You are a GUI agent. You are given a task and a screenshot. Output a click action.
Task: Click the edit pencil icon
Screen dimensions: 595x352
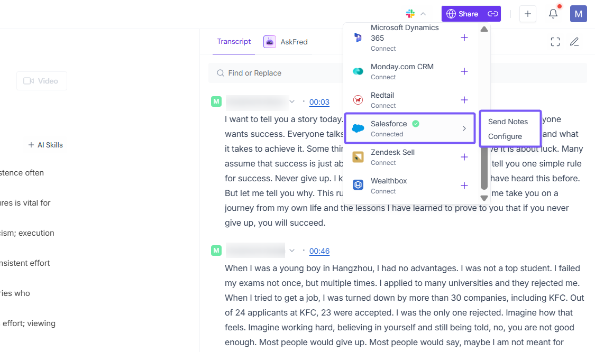click(574, 42)
